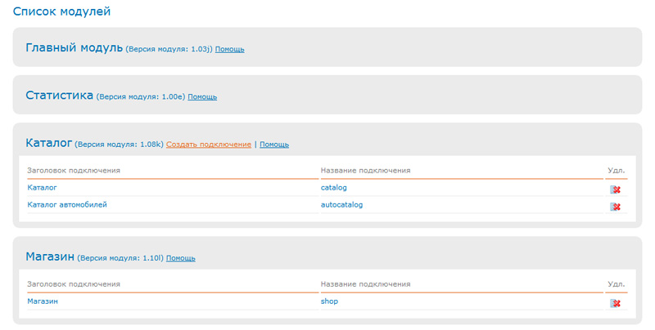This screenshot has height=330, width=655.
Task: Open Каталог автомобилей connection
Action: [x=67, y=204]
